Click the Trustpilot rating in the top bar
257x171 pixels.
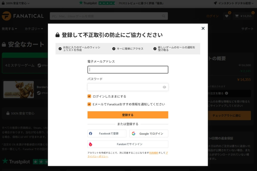121,3
